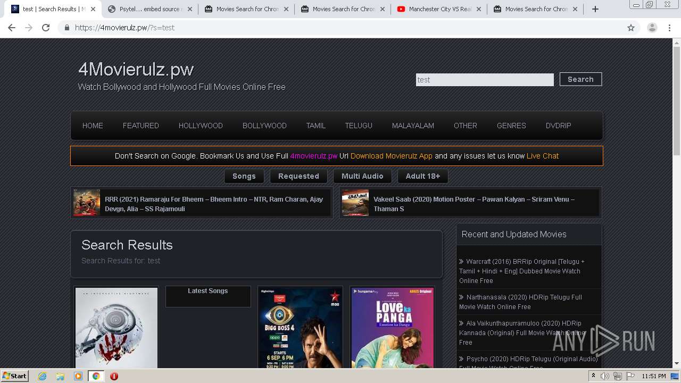
Task: Click the Latest Songs box
Action: point(208,296)
